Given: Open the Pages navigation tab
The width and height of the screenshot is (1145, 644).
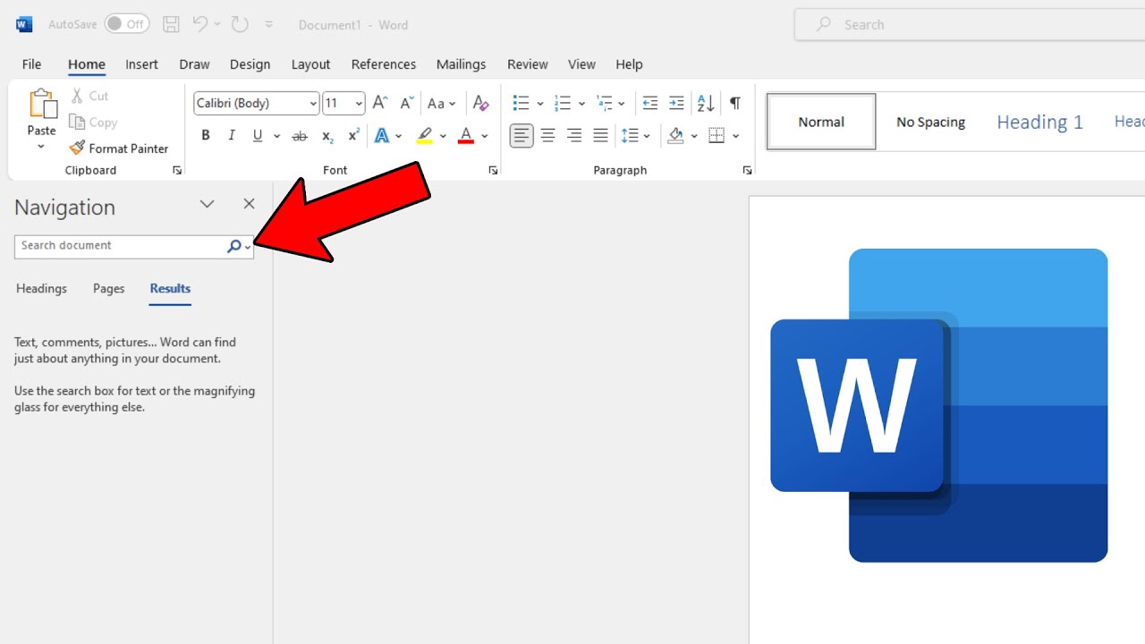Looking at the screenshot, I should click(x=109, y=289).
